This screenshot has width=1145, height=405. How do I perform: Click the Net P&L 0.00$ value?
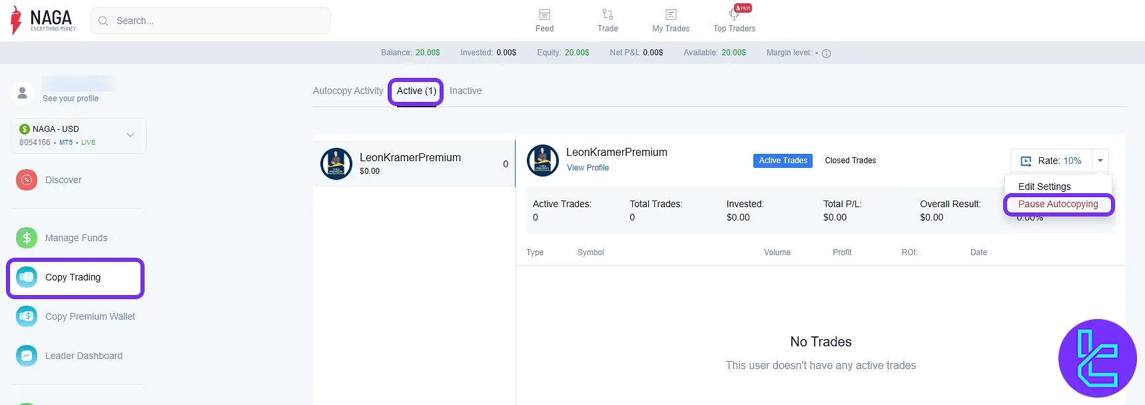653,53
